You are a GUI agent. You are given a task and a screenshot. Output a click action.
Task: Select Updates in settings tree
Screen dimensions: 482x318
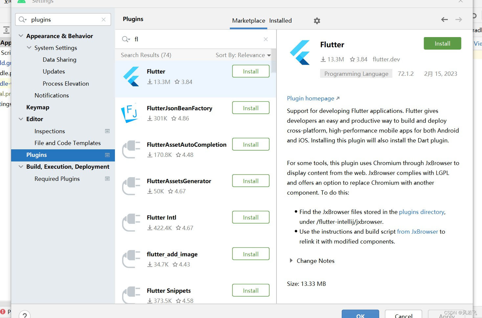(x=54, y=72)
